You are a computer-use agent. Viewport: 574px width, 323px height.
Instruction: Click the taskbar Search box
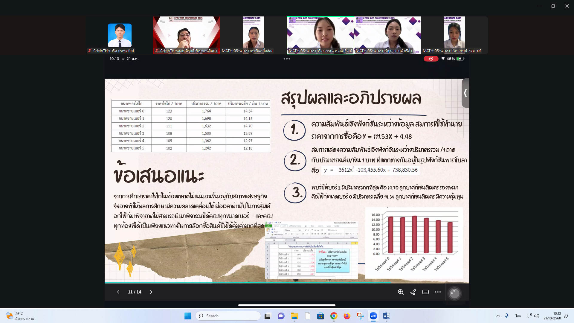coord(228,316)
